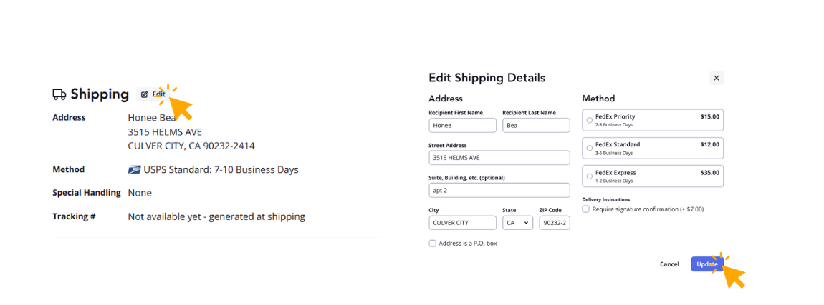Image resolution: width=824 pixels, height=305 pixels.
Task: Focus the Street Address input
Action: coord(499,158)
